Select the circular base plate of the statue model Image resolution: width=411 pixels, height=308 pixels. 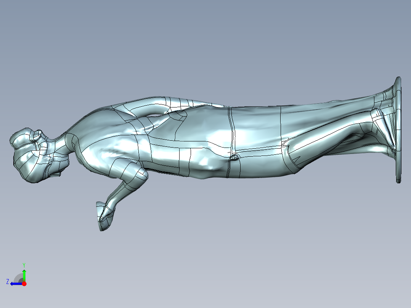tap(398, 130)
